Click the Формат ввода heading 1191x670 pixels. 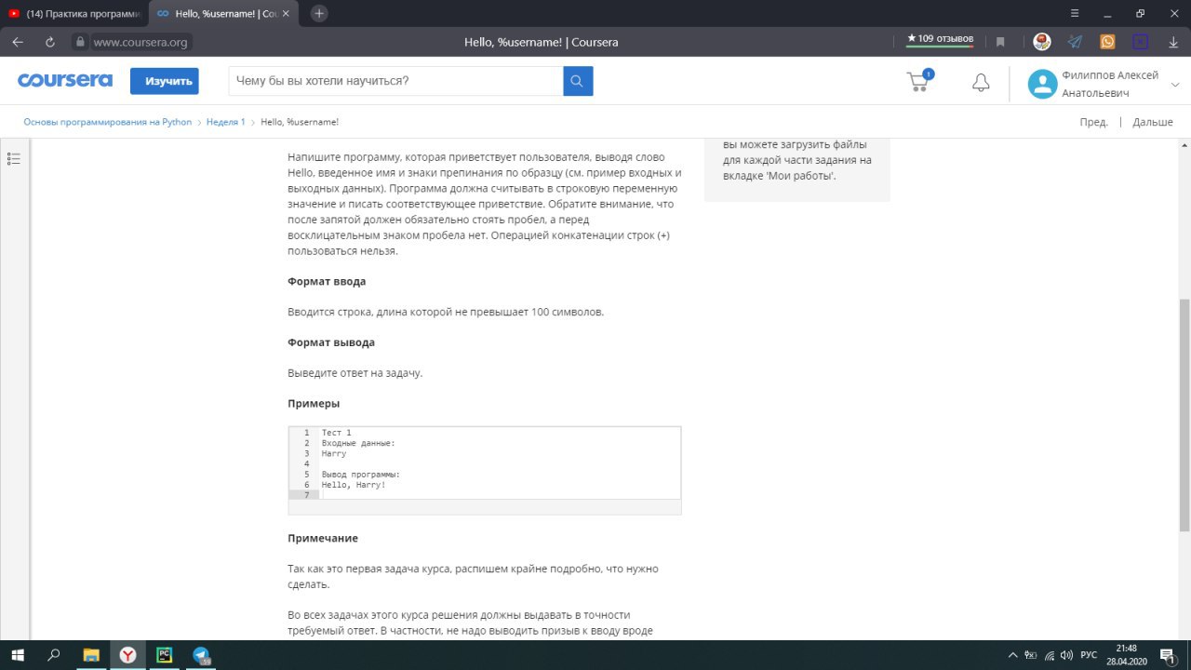pos(327,281)
